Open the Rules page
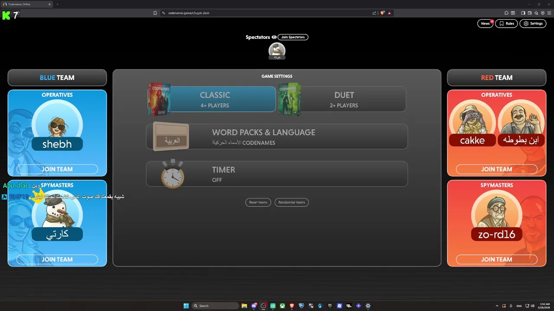Viewport: 554px width, 311px height. [506, 23]
